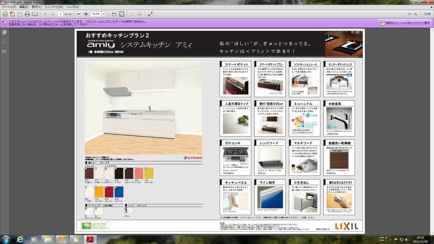Open the Windows Start orb

pyautogui.click(x=6, y=239)
